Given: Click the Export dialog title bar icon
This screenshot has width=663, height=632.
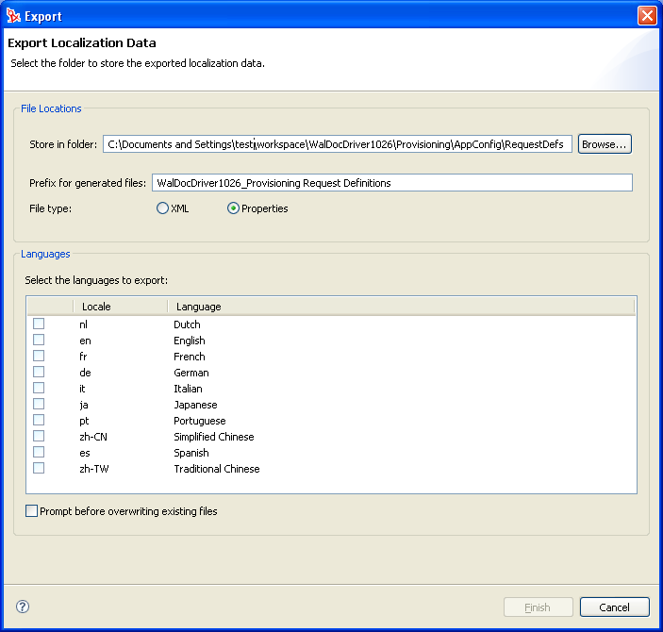Looking at the screenshot, I should 13,15.
